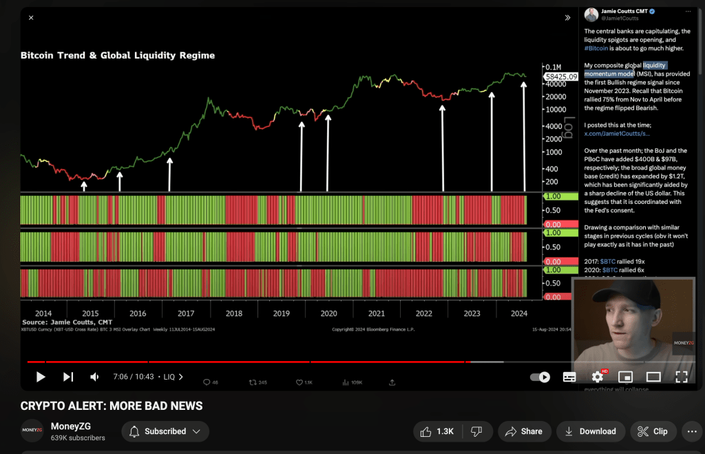Screen dimensions: 705x454
Task: Collapse tweet sidebar with double chevron
Action: point(567,18)
